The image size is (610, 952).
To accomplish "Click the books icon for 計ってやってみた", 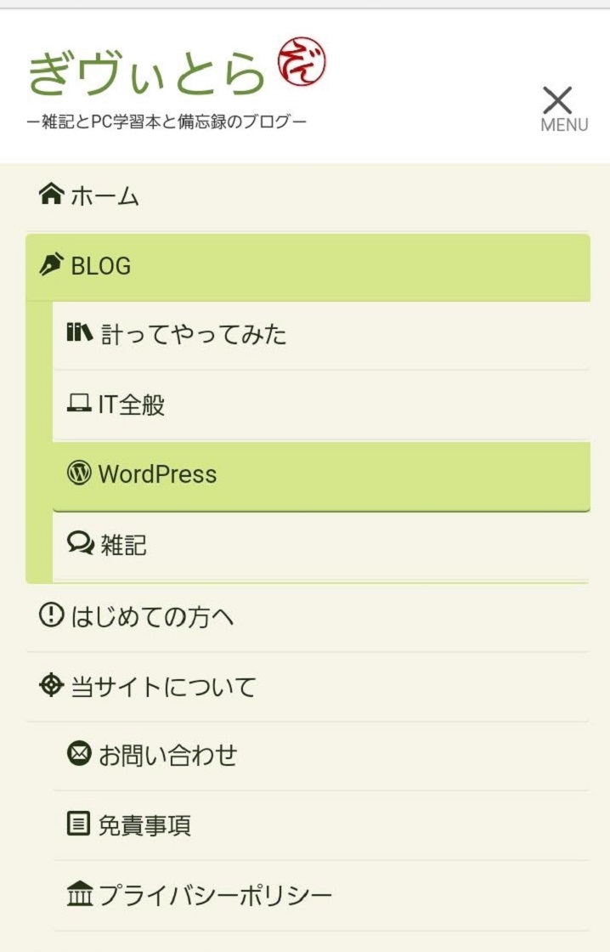I will (x=81, y=334).
